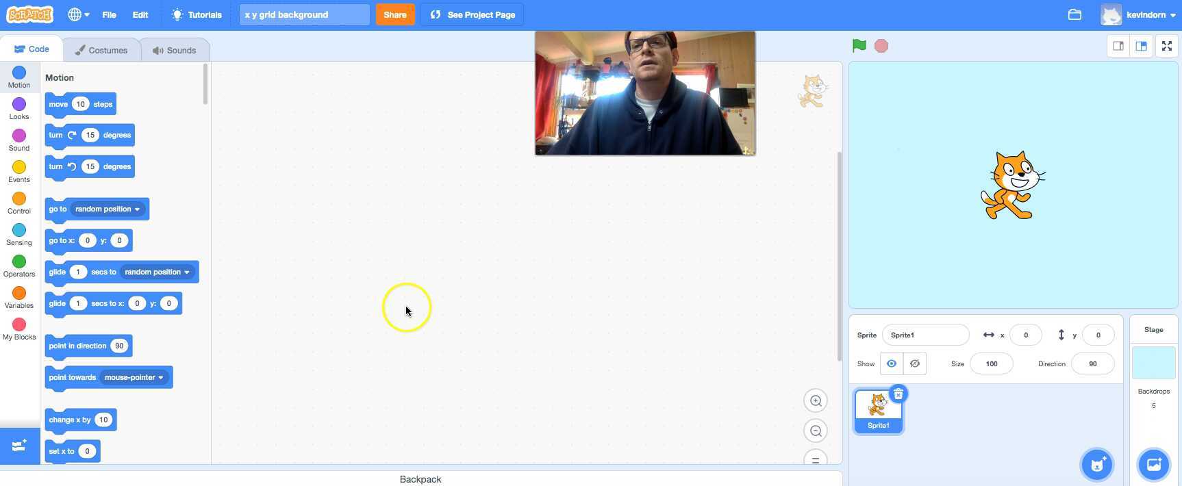Open the File menu

click(109, 14)
